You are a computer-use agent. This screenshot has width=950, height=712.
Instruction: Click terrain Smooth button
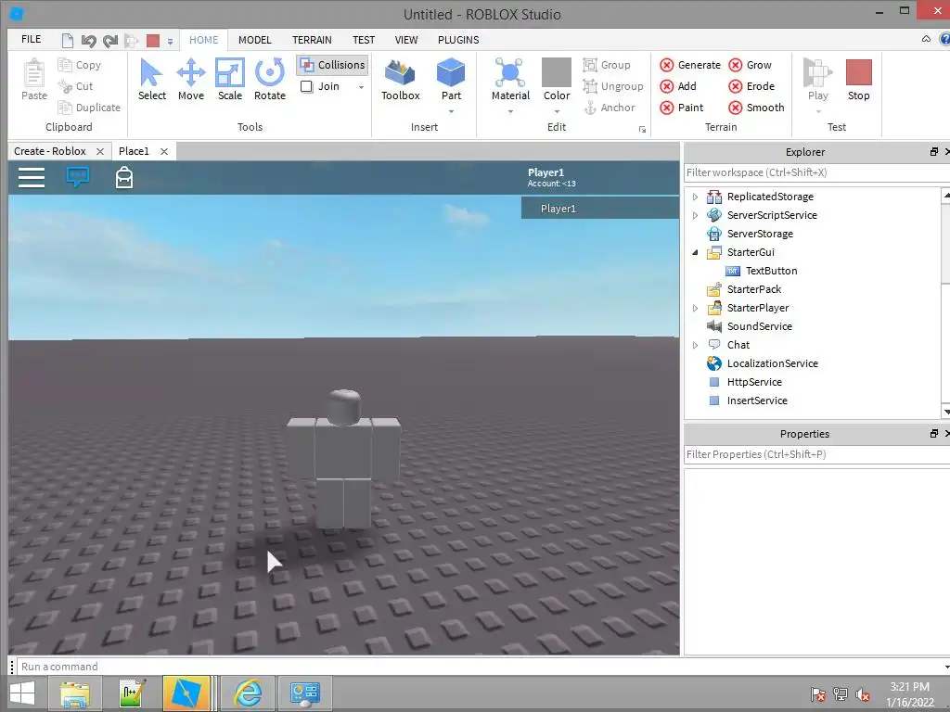pyautogui.click(x=756, y=108)
